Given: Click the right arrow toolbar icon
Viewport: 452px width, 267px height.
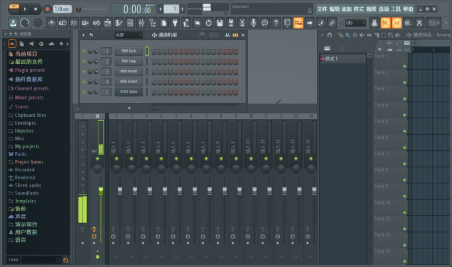Looking at the screenshot, I should (309, 23).
